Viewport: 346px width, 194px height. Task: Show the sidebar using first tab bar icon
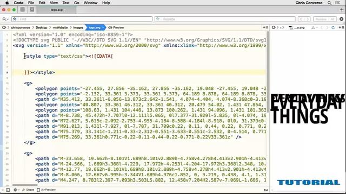(x=23, y=10)
